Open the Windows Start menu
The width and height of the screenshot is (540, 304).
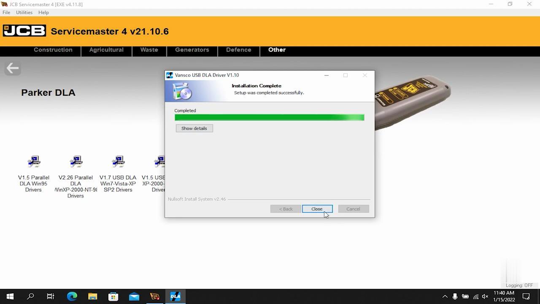pos(10,296)
